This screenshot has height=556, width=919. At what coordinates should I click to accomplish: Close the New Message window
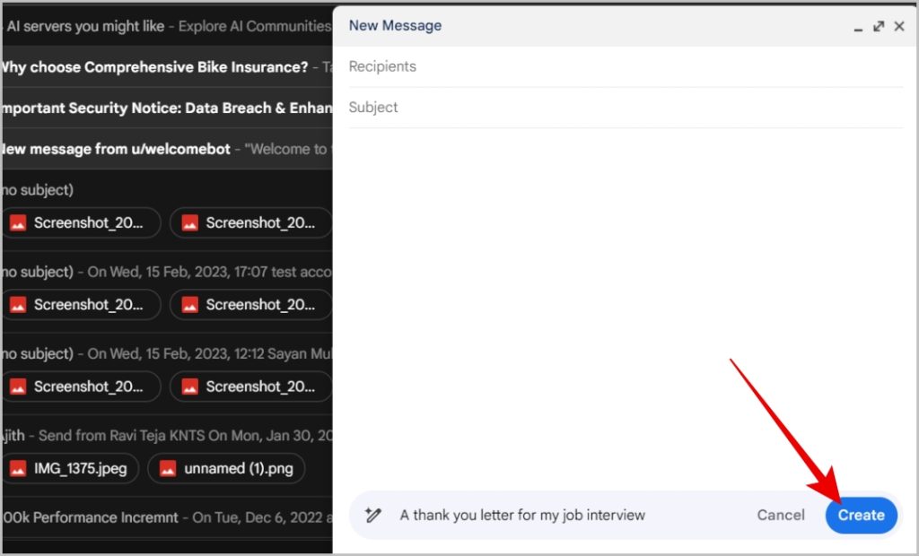(x=899, y=26)
